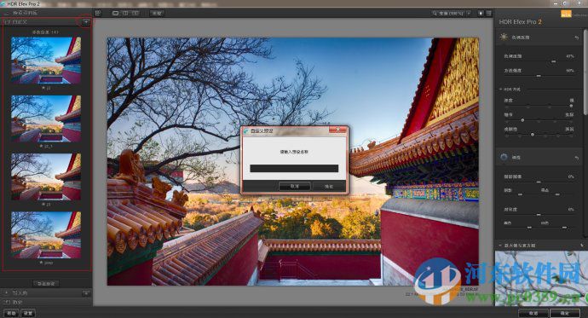588x318 pixels.
Task: Select the fourth preset thumbnail in custom list
Action: click(x=46, y=234)
